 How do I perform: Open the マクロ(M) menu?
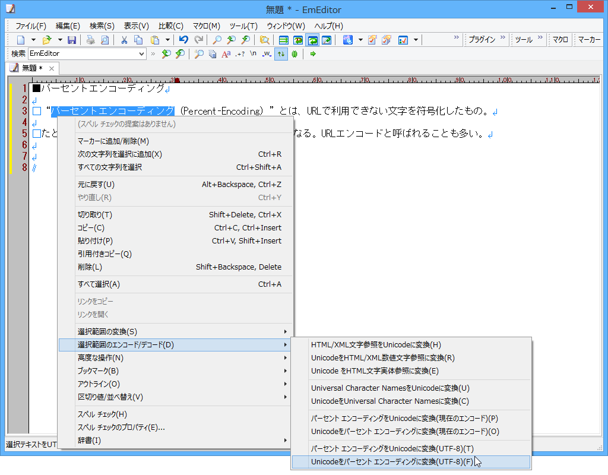pos(205,26)
